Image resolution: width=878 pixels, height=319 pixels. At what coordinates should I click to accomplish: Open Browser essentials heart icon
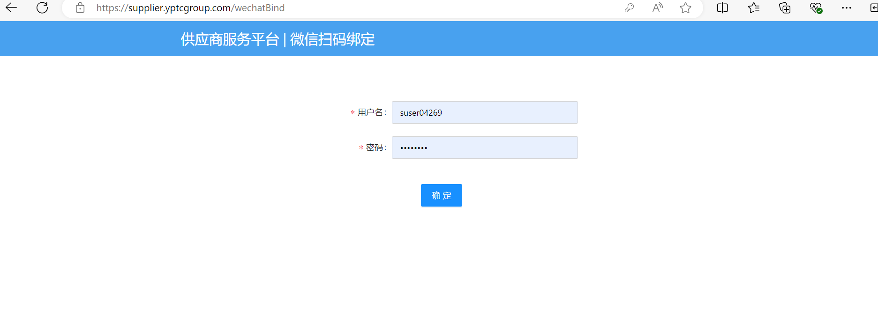(816, 7)
